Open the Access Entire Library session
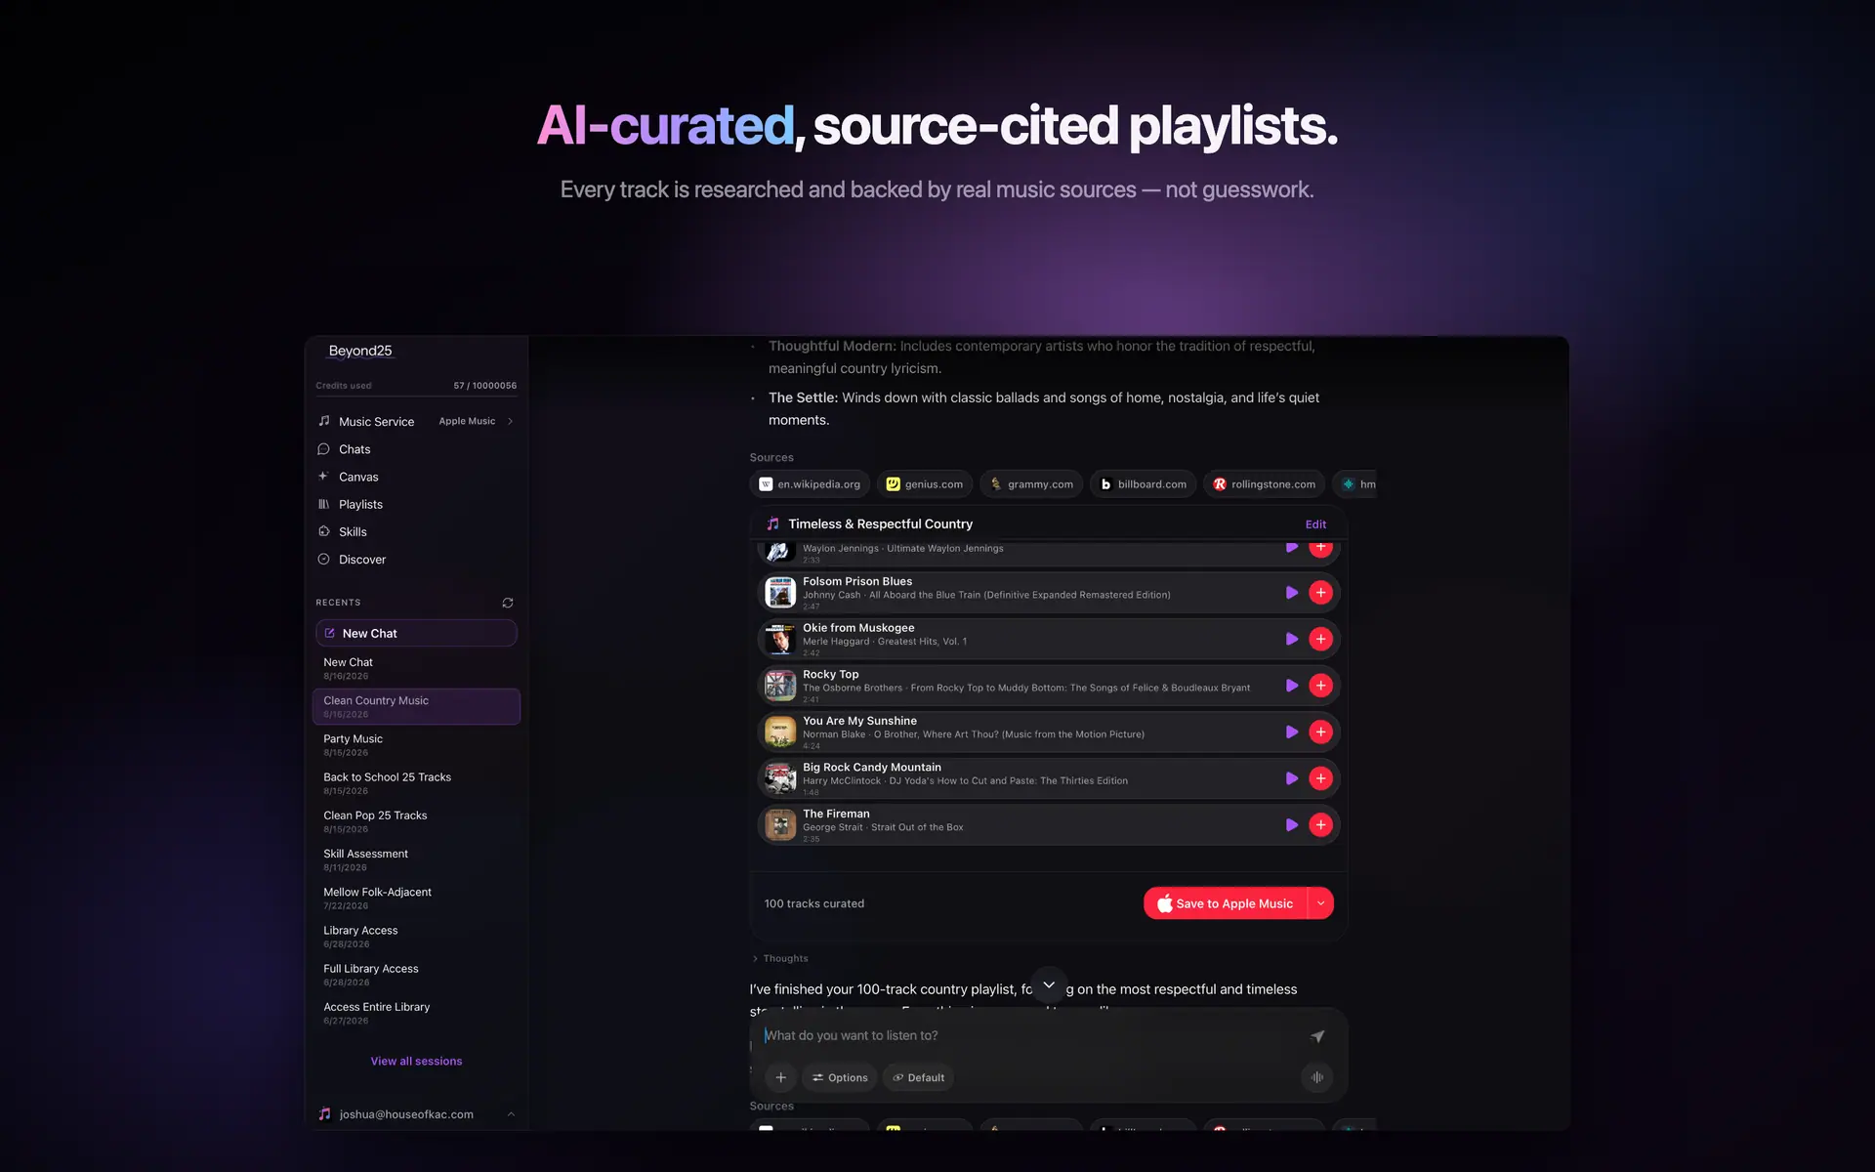The width and height of the screenshot is (1875, 1172). pos(416,1013)
